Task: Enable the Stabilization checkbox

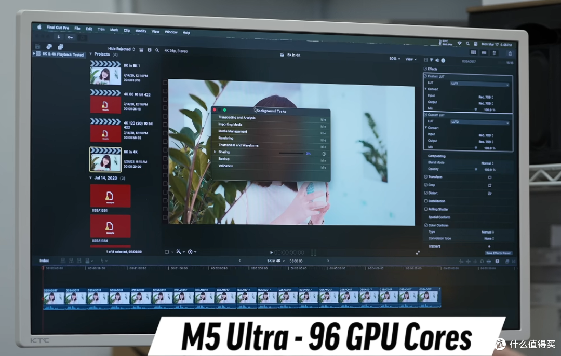Action: click(x=426, y=201)
